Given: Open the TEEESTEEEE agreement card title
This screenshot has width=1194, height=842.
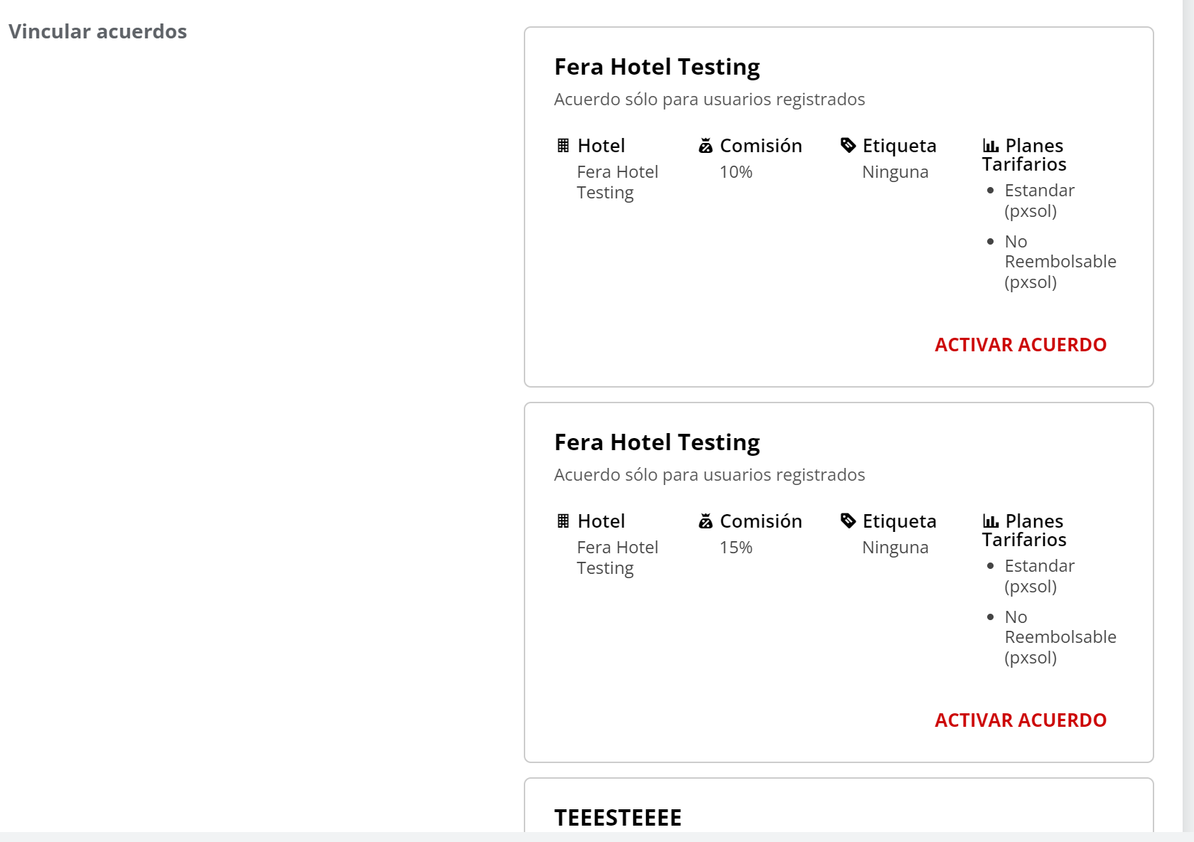Looking at the screenshot, I should [618, 818].
